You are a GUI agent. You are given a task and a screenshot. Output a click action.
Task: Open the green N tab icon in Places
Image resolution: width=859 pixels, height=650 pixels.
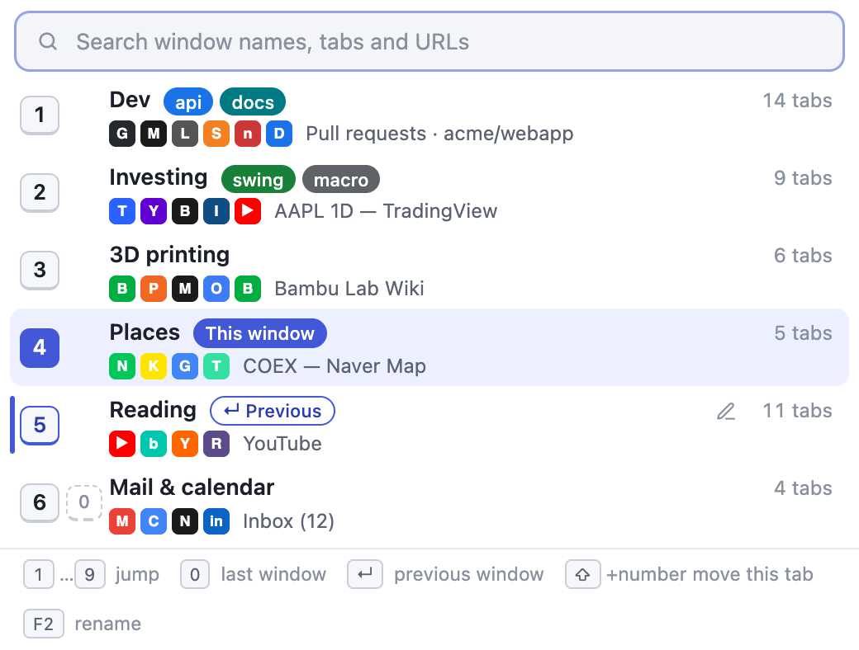pyautogui.click(x=122, y=366)
